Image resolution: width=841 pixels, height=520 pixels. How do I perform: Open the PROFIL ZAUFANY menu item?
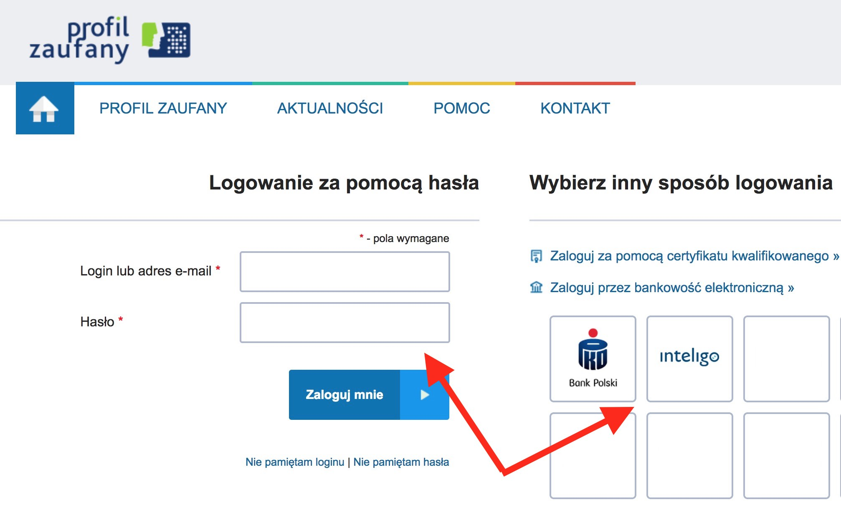(x=163, y=109)
